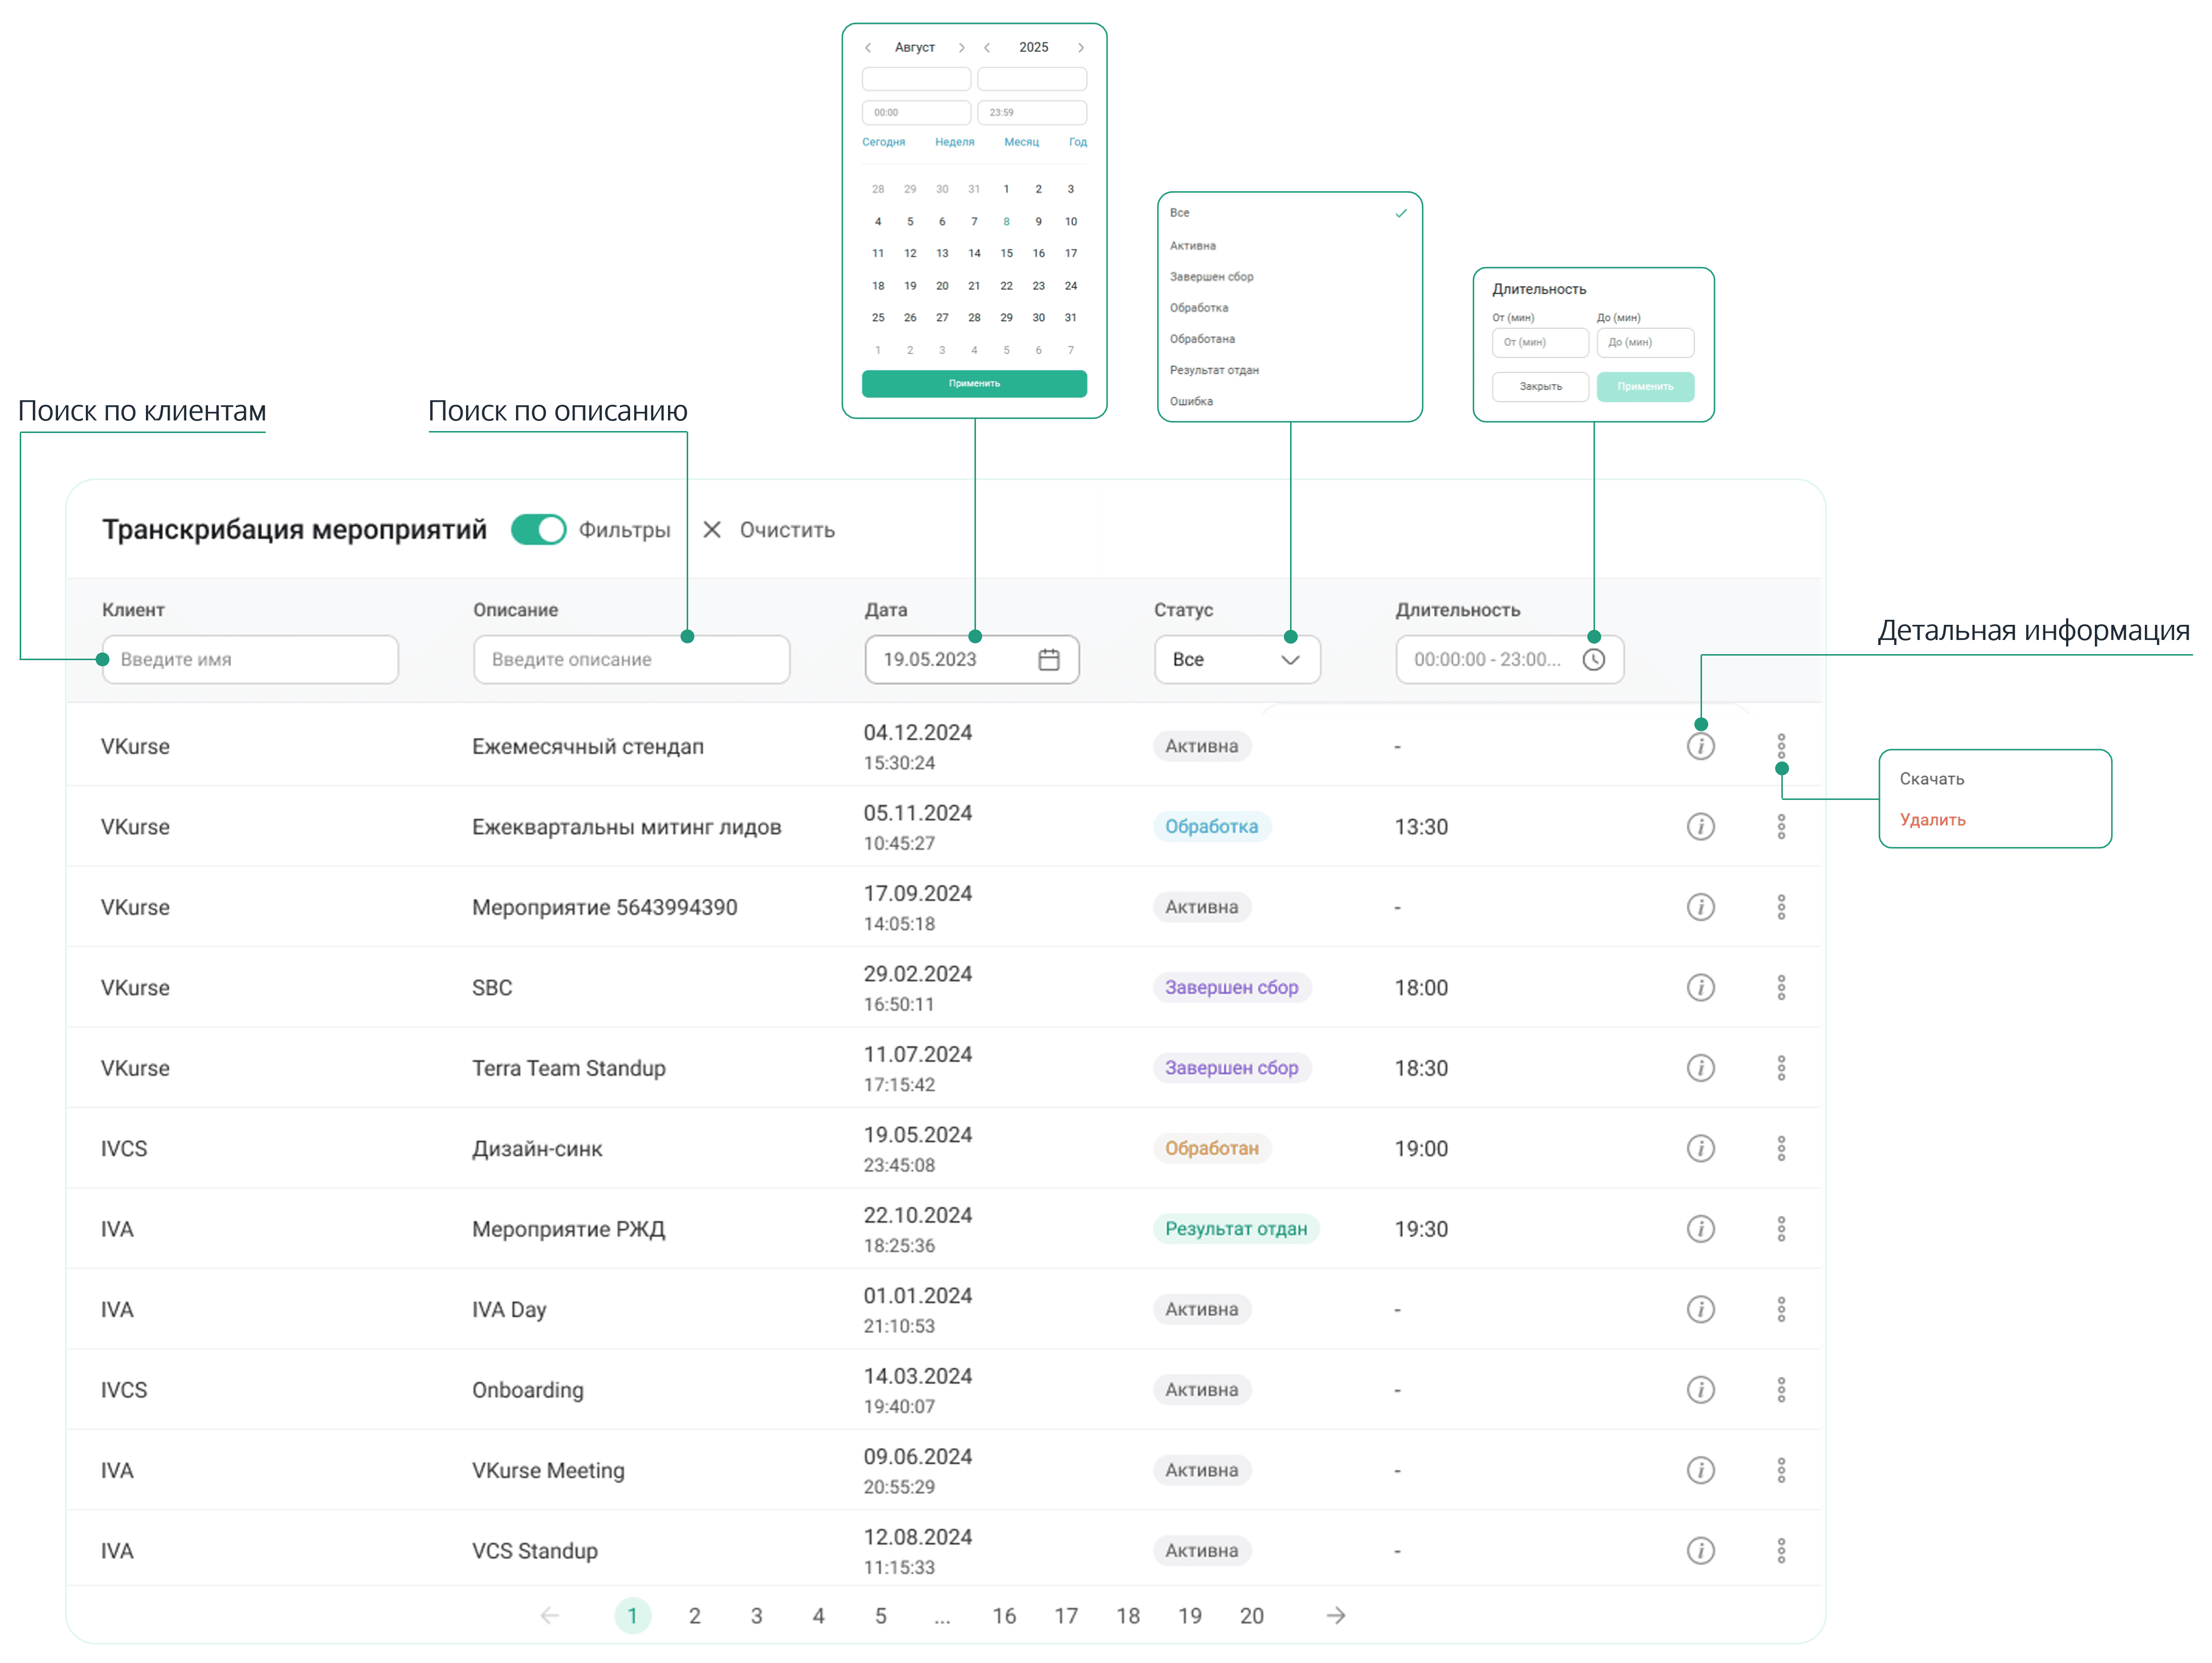Select Удалить in context menu
2212x1663 pixels.
coord(1932,820)
